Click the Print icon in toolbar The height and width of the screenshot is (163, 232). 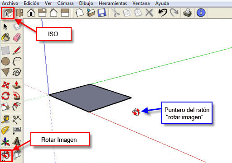[188, 13]
